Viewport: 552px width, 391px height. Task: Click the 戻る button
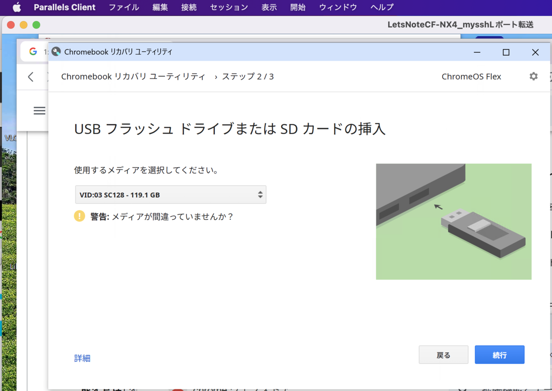443,355
